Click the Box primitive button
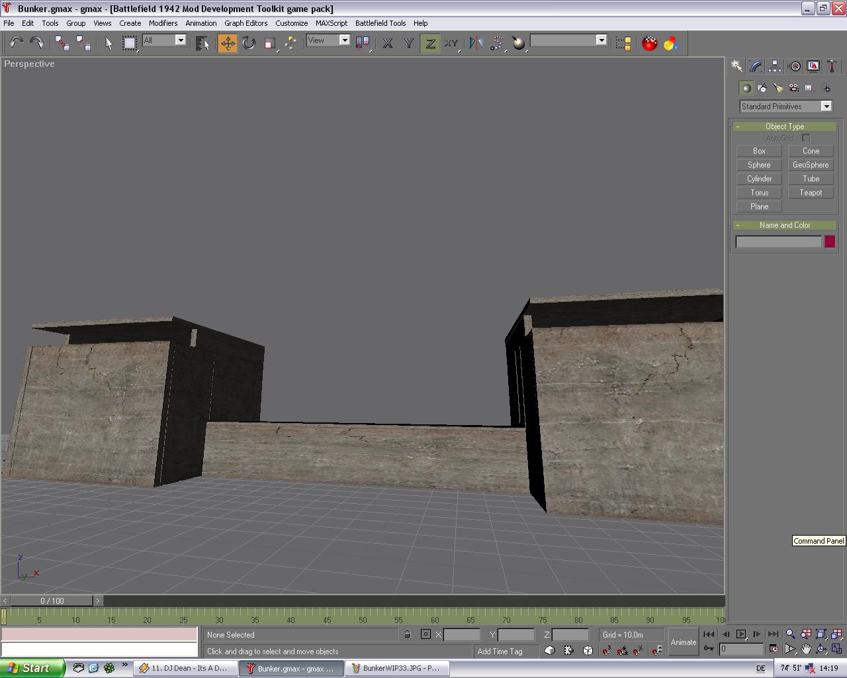847x678 pixels. click(759, 151)
